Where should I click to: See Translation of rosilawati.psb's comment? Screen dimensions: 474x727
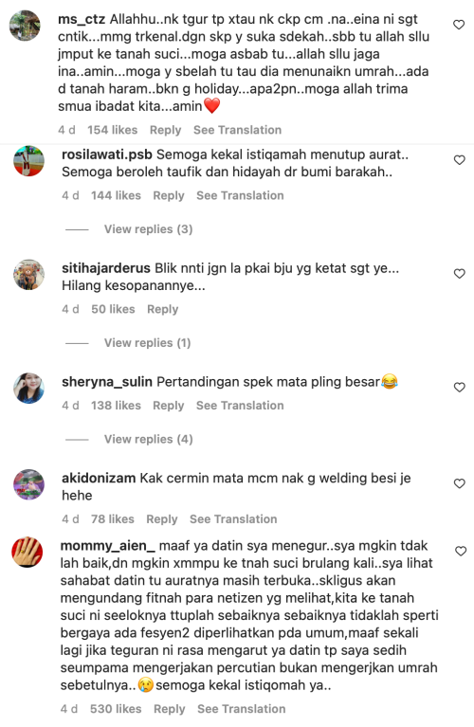[240, 195]
